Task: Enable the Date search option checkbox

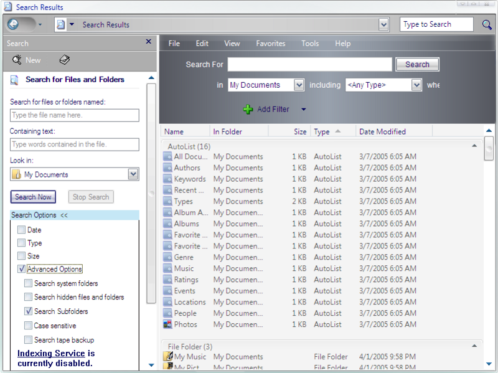Action: pos(21,230)
